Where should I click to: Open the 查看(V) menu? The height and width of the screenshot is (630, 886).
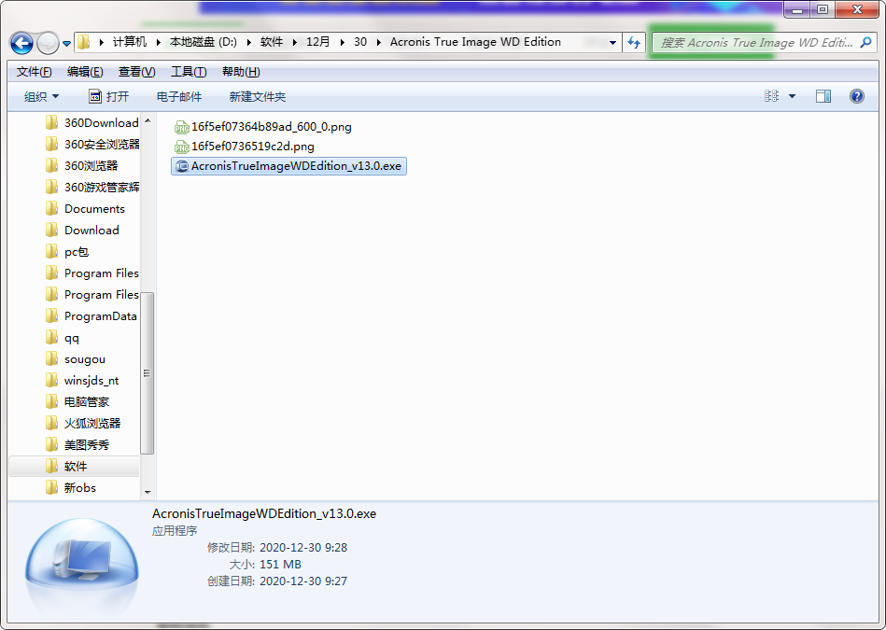[x=136, y=72]
